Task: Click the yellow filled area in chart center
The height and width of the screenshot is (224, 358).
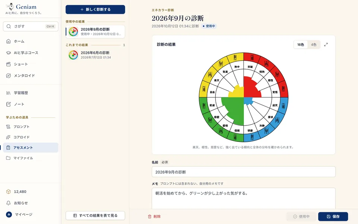Action: pos(238,93)
